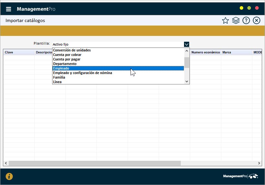Open the hamburger main menu
The image size is (265, 185).
8,9
